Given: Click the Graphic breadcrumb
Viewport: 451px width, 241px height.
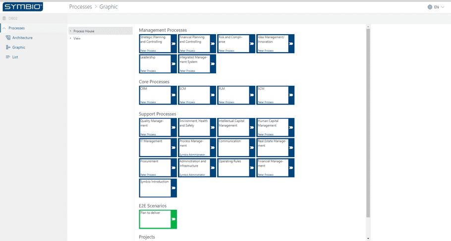Looking at the screenshot, I should (x=109, y=6).
